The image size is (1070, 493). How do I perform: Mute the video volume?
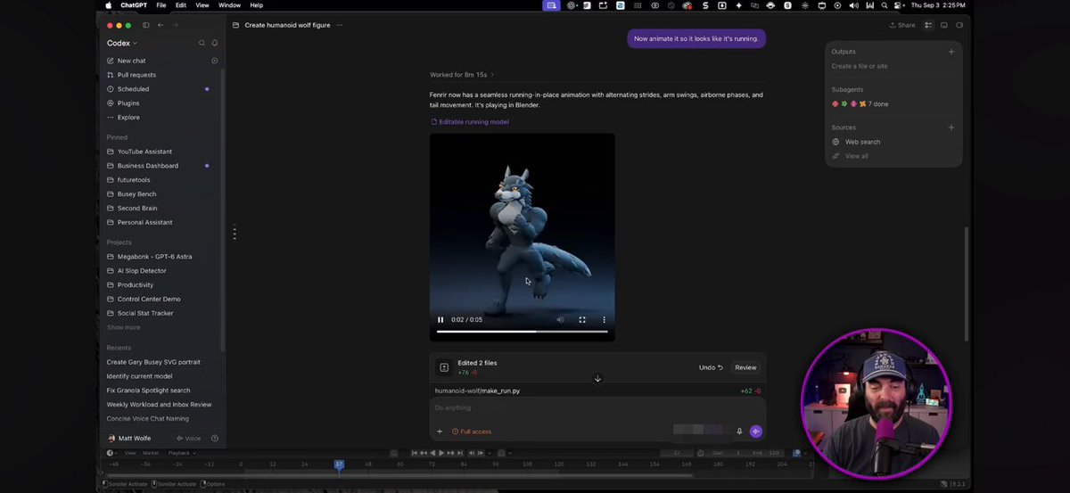[x=561, y=320]
